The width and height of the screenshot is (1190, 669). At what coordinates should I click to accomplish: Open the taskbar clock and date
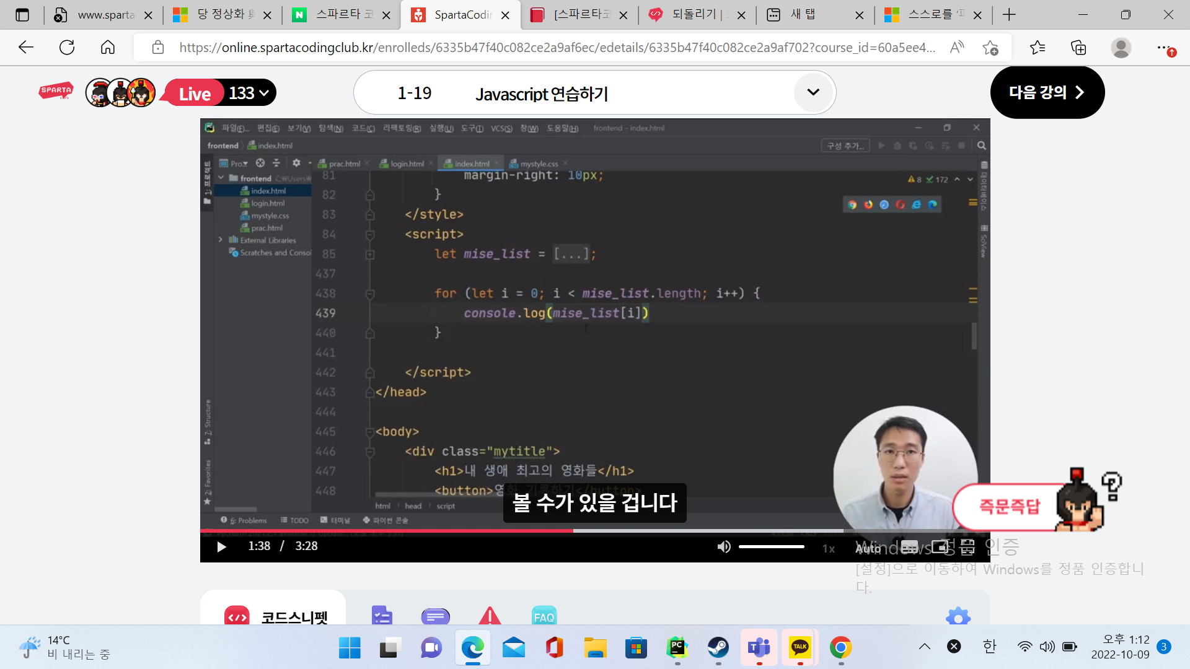[1121, 647]
